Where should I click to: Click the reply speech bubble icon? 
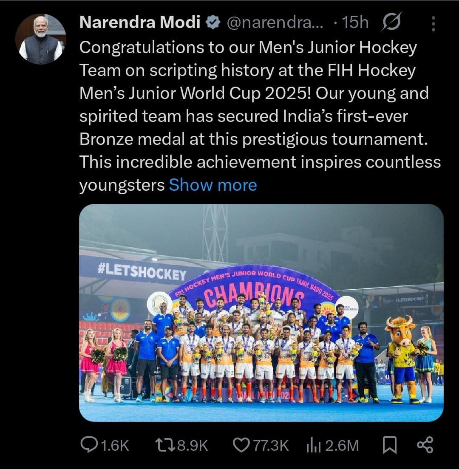coord(89,445)
